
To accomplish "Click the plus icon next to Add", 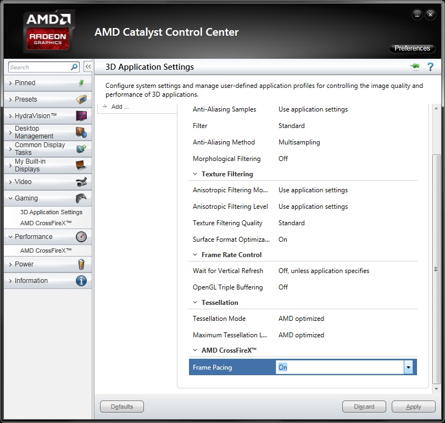I will [105, 107].
